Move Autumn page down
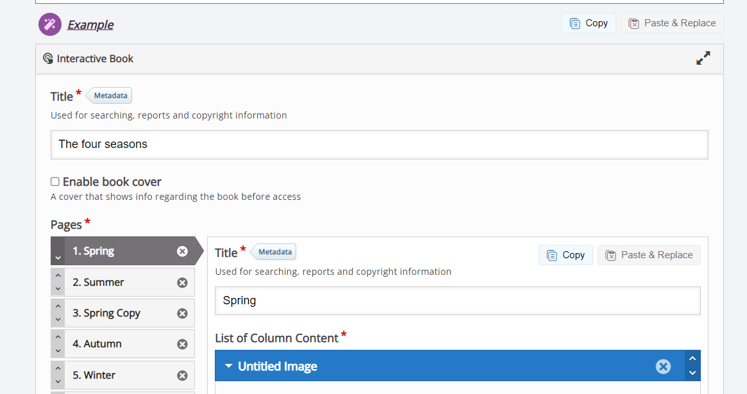The width and height of the screenshot is (747, 394). click(x=58, y=350)
